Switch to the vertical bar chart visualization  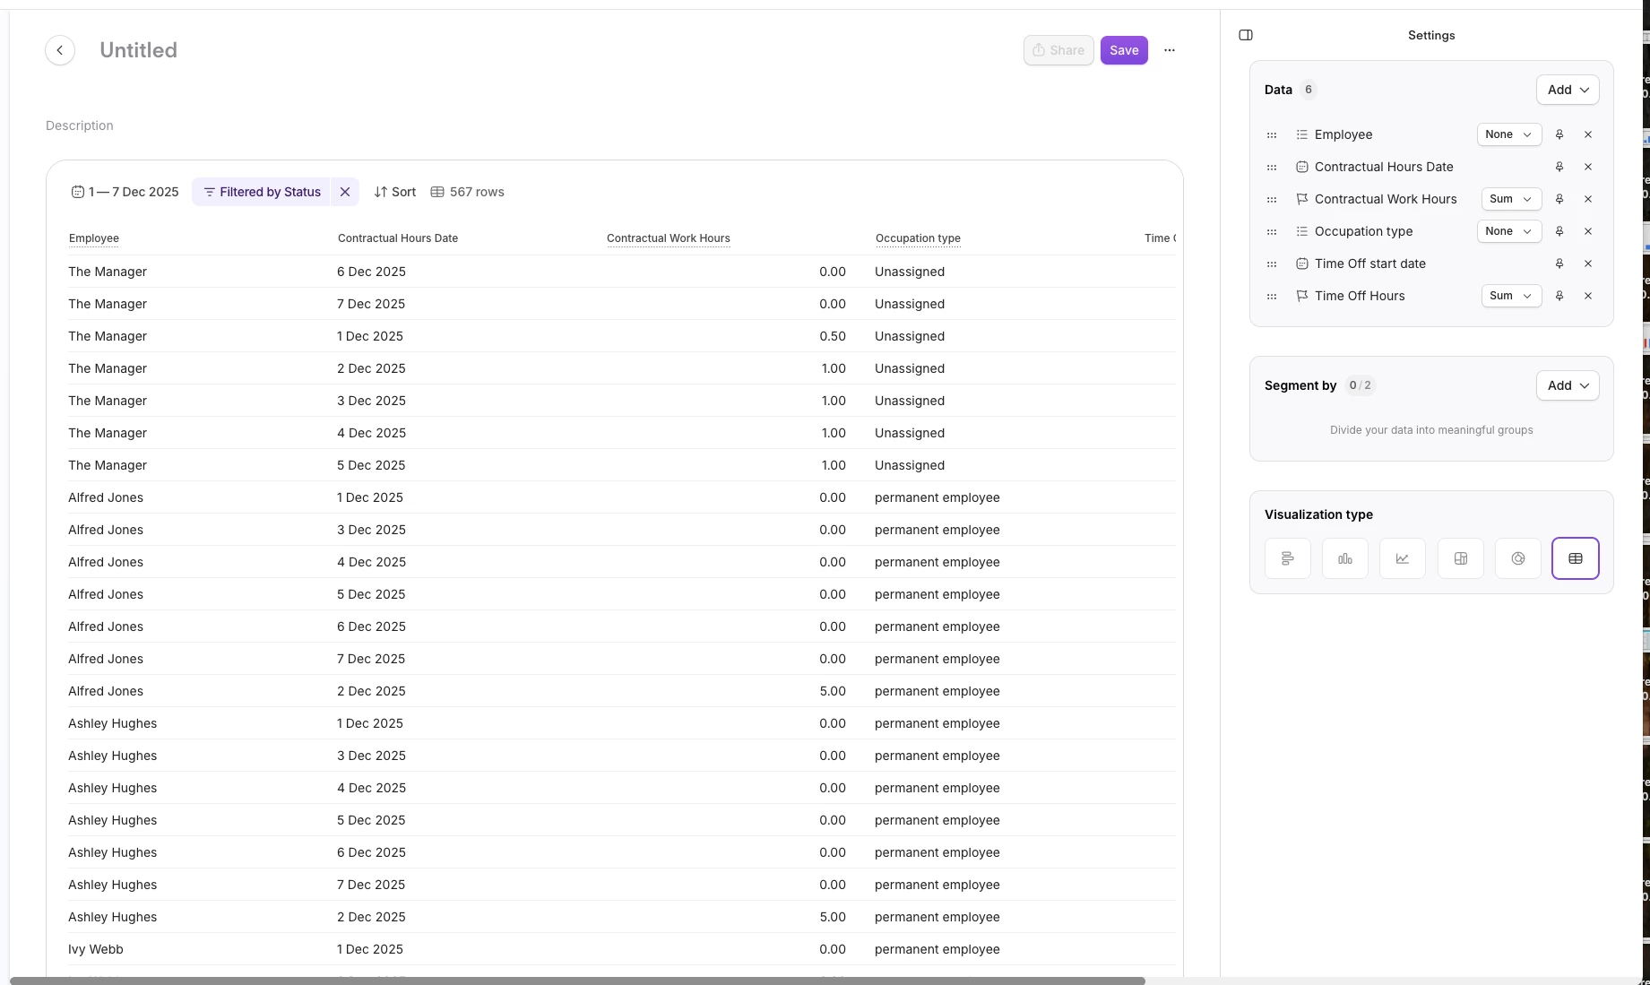(x=1344, y=558)
